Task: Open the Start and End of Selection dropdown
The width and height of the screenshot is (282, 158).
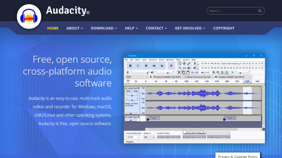Action: point(206,133)
